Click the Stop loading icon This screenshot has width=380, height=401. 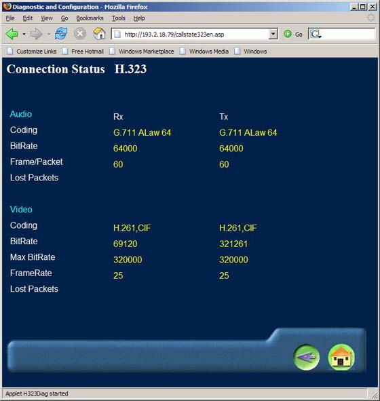pyautogui.click(x=80, y=34)
